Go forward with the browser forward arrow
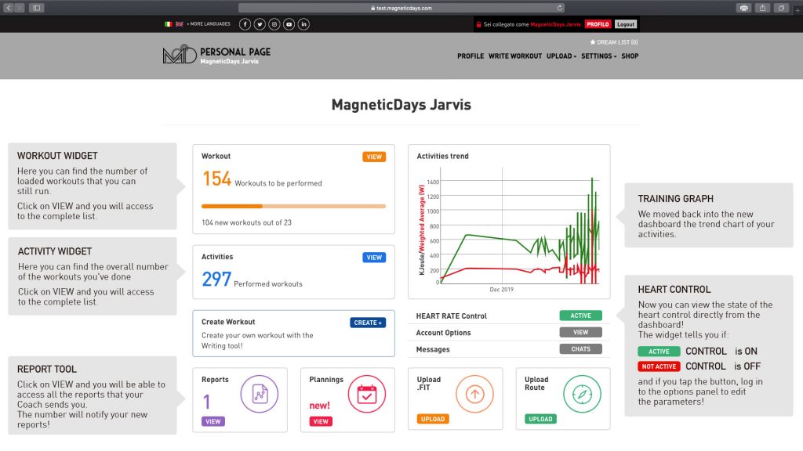This screenshot has width=803, height=451. (x=20, y=8)
